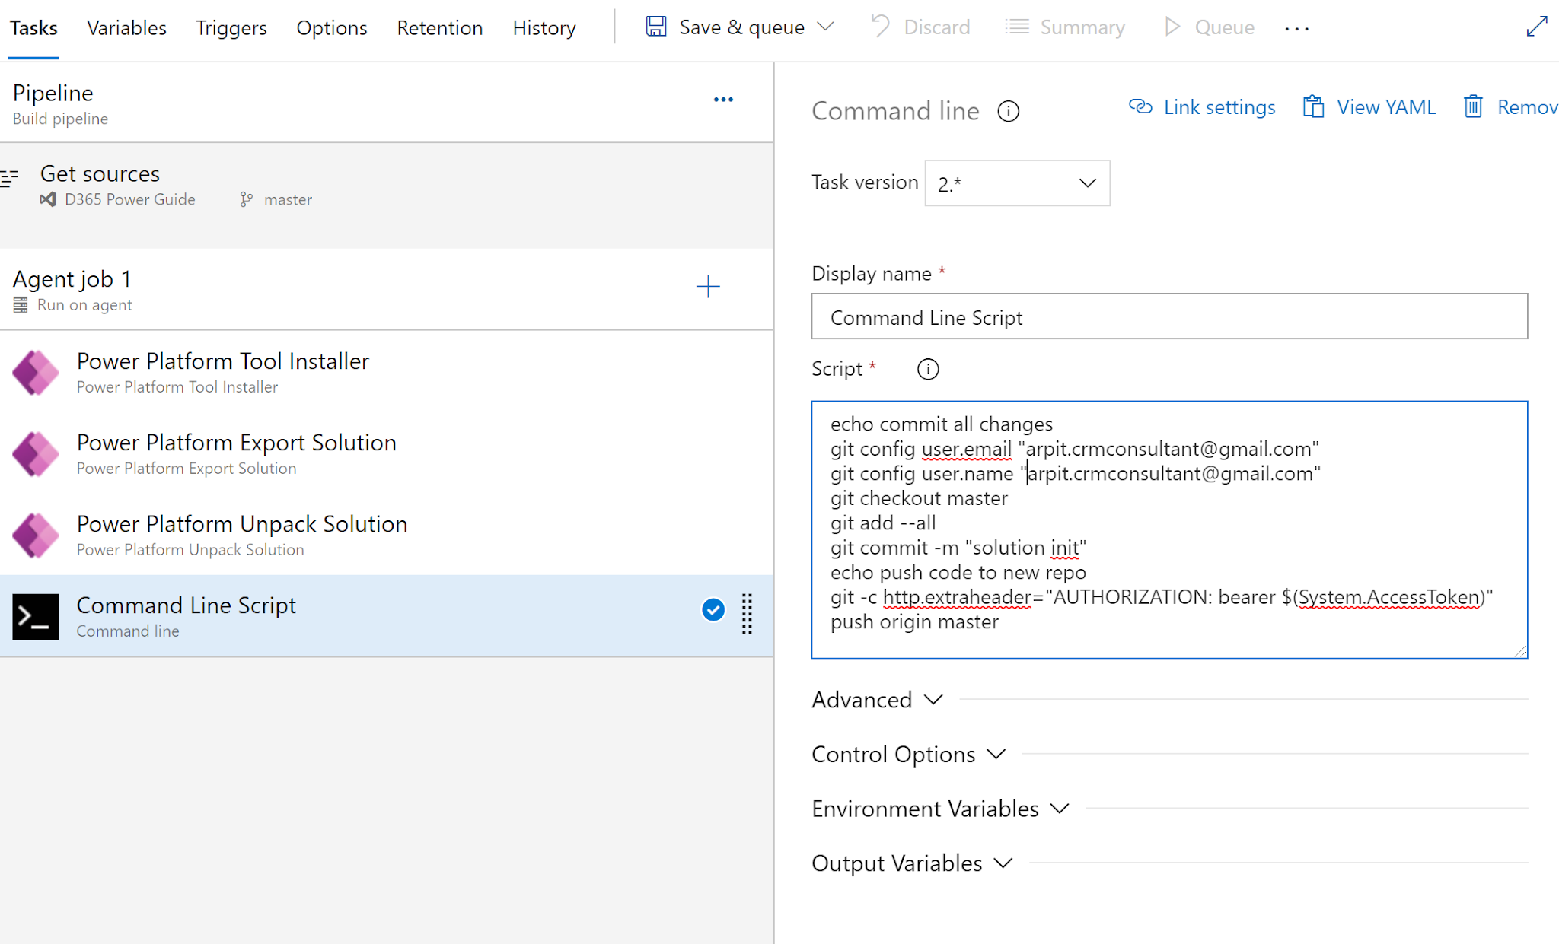Image resolution: width=1559 pixels, height=944 pixels.
Task: Switch to the Variables tab
Action: (x=126, y=27)
